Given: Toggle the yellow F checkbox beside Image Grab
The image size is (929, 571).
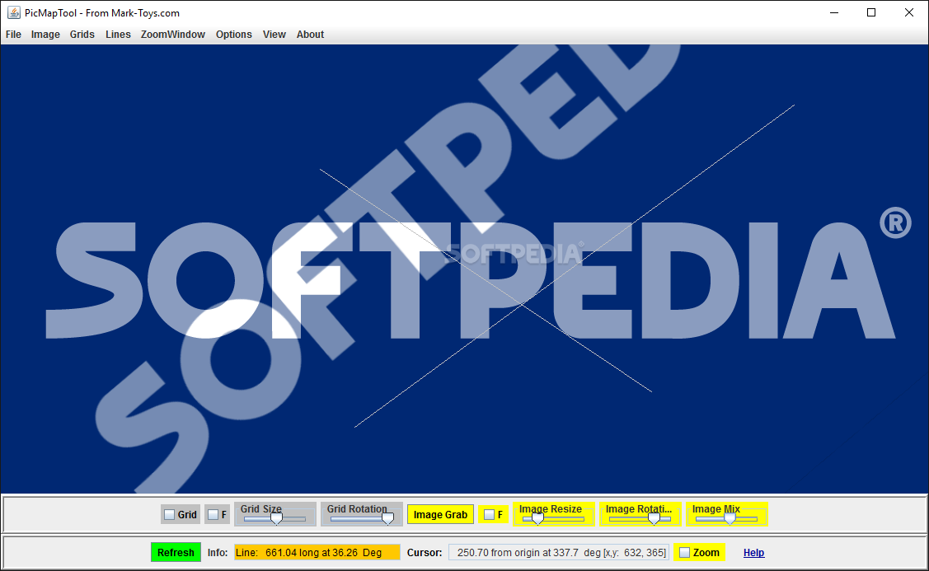Looking at the screenshot, I should pos(490,515).
